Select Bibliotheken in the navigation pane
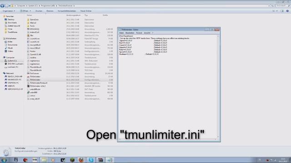 11,38
